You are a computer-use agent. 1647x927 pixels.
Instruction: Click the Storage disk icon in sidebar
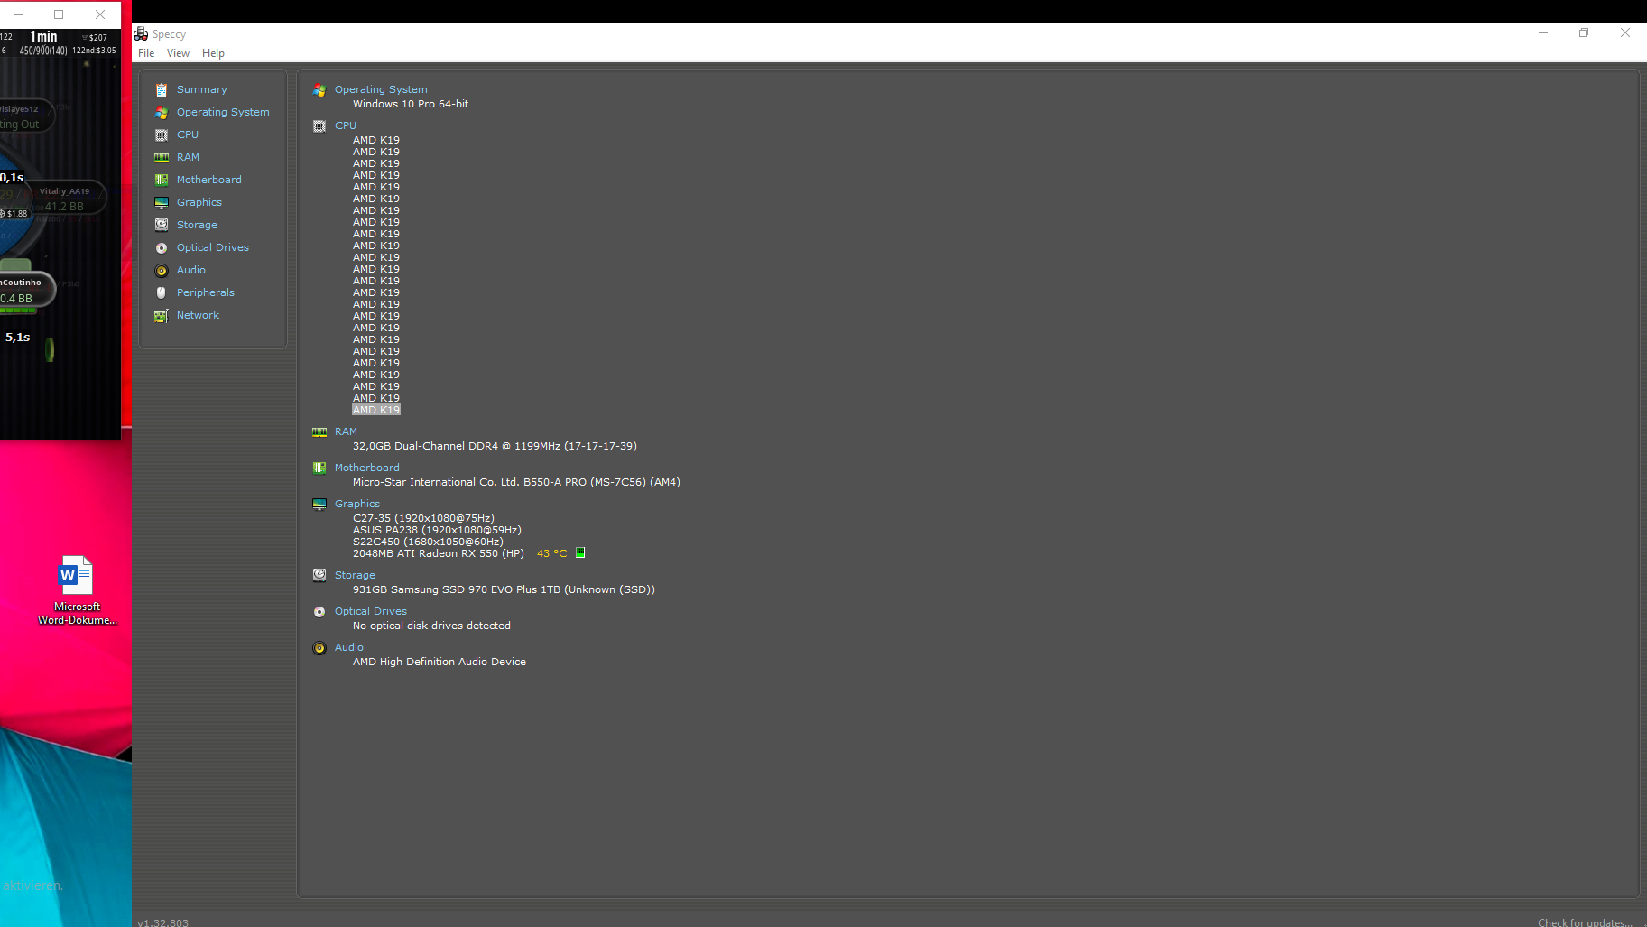click(162, 225)
